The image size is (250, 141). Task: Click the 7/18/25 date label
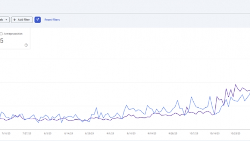coord(6,133)
